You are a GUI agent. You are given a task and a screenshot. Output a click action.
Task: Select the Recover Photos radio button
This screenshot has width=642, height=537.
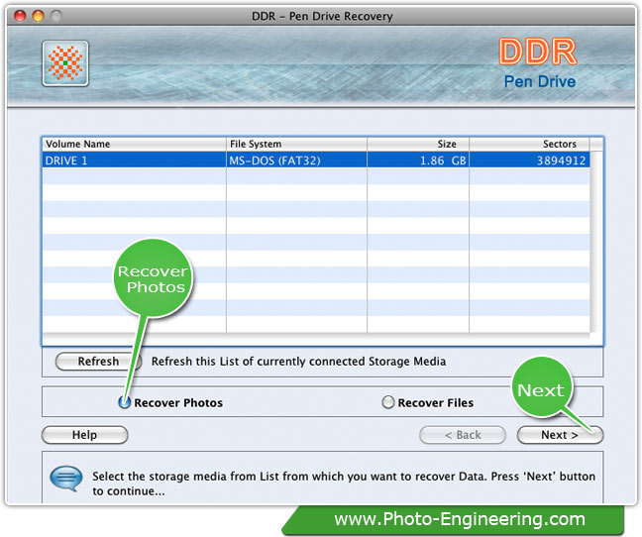(125, 402)
